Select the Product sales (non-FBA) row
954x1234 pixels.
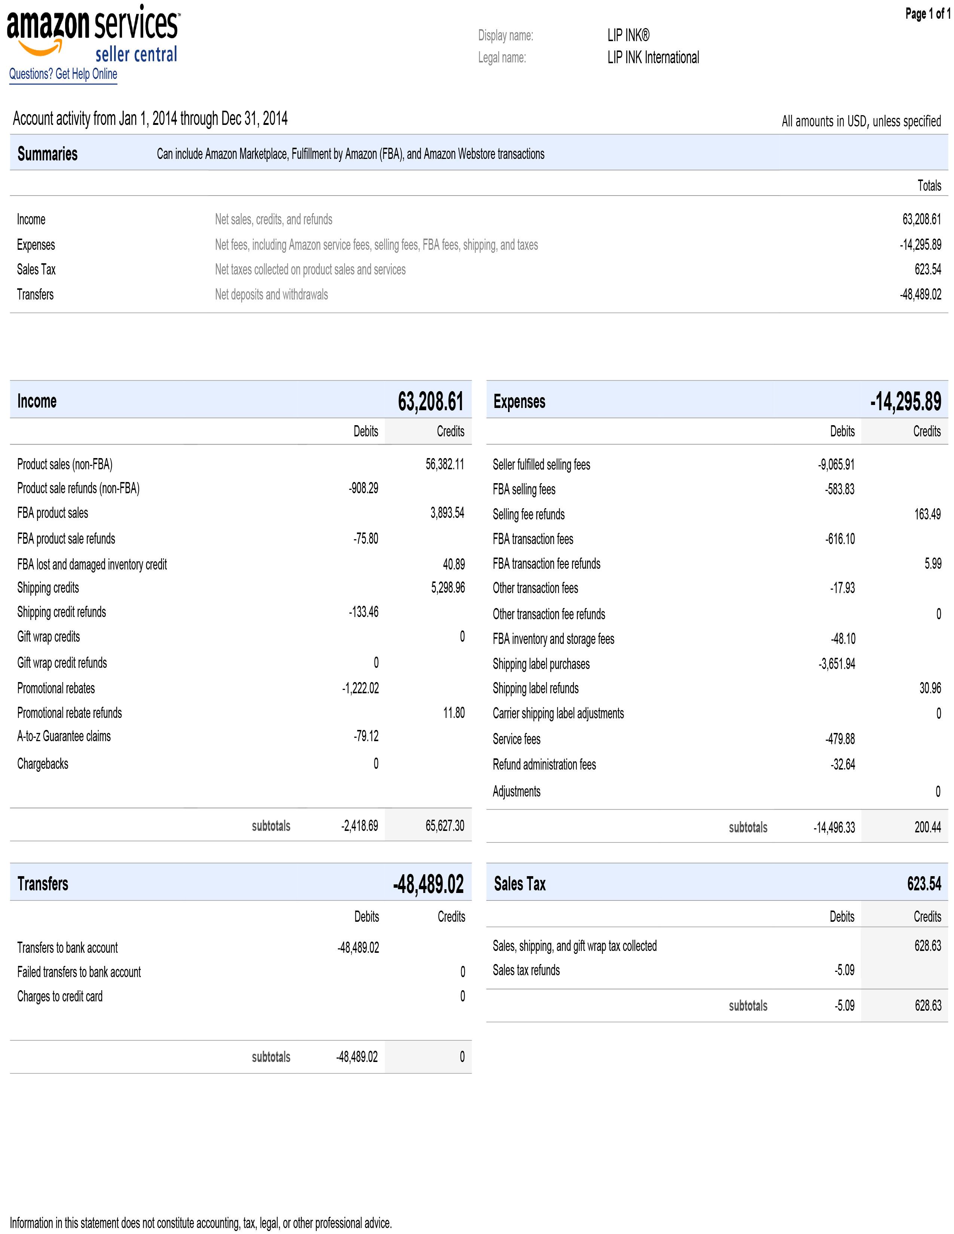241,464
